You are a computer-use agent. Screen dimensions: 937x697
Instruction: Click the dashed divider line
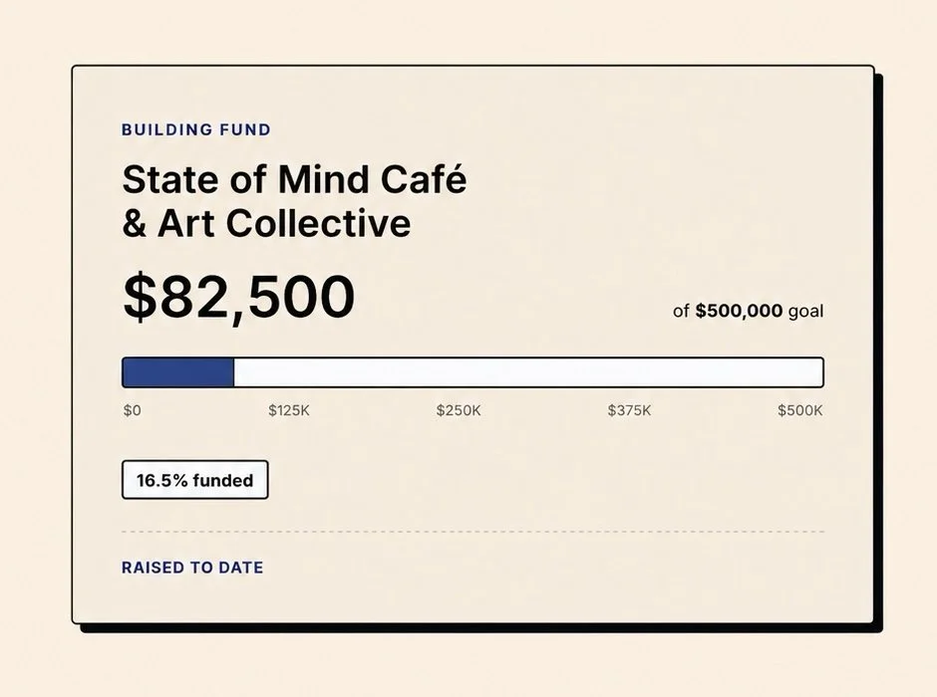[x=472, y=531]
